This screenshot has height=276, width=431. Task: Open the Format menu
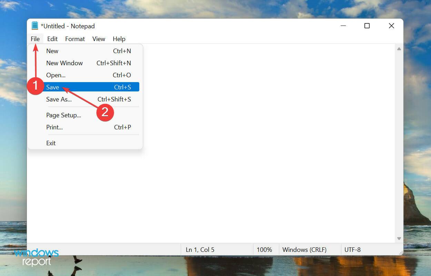coord(74,39)
